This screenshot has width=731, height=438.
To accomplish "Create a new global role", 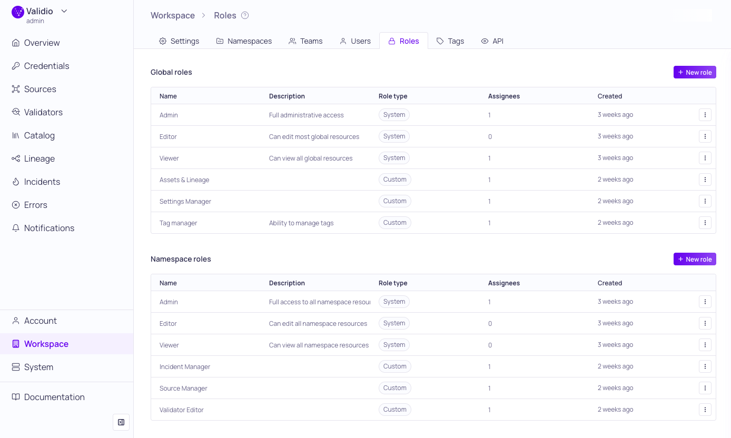I will click(695, 72).
